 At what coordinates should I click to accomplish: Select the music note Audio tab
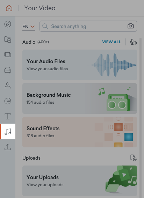pyautogui.click(x=8, y=131)
